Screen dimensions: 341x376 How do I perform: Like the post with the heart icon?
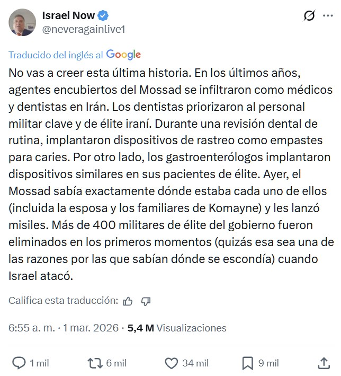[x=171, y=363]
